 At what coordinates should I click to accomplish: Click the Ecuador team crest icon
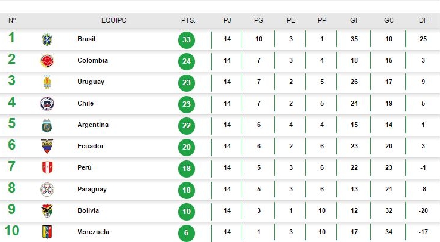47,147
